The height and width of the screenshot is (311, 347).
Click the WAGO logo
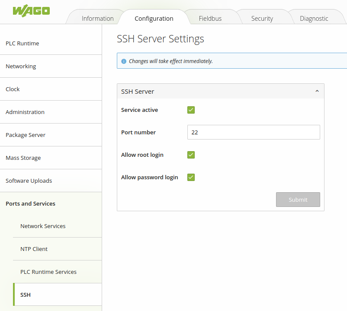31,11
